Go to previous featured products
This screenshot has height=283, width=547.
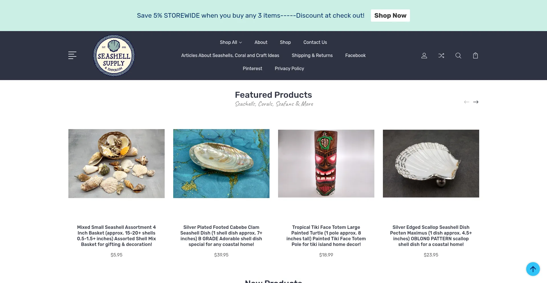(467, 102)
